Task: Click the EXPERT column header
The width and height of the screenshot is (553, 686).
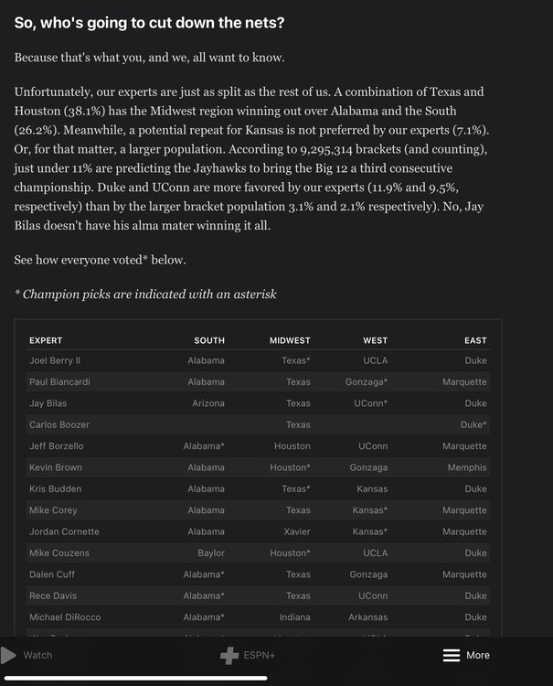Action: click(46, 340)
